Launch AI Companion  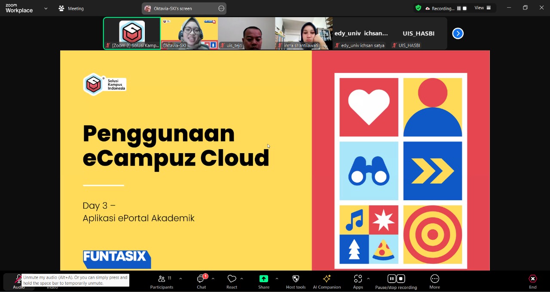coord(327,282)
